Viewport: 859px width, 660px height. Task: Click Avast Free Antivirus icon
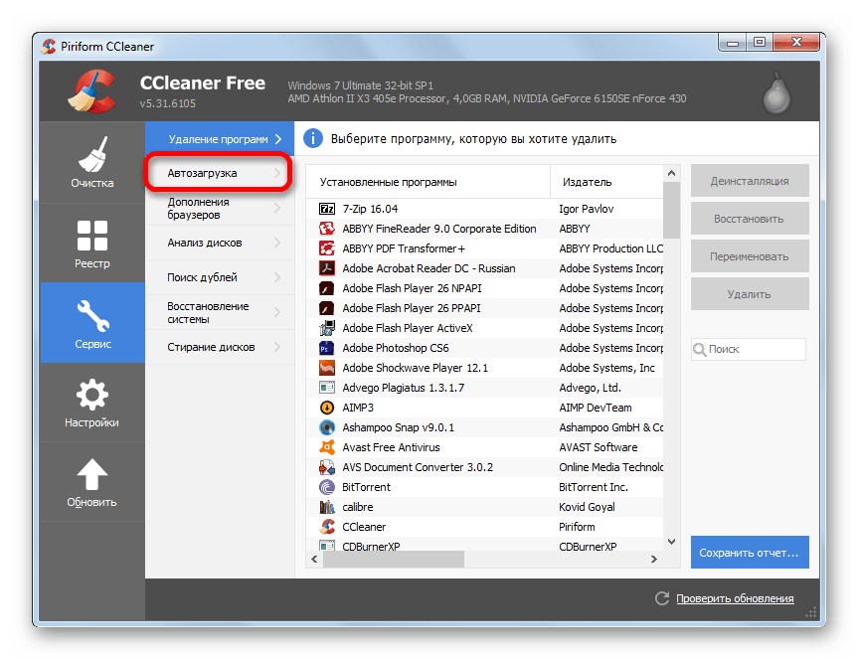coord(327,447)
